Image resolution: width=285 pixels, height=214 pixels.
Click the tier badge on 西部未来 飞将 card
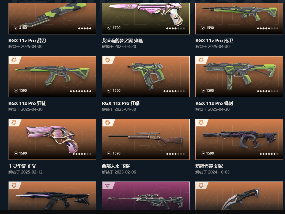[107, 123]
